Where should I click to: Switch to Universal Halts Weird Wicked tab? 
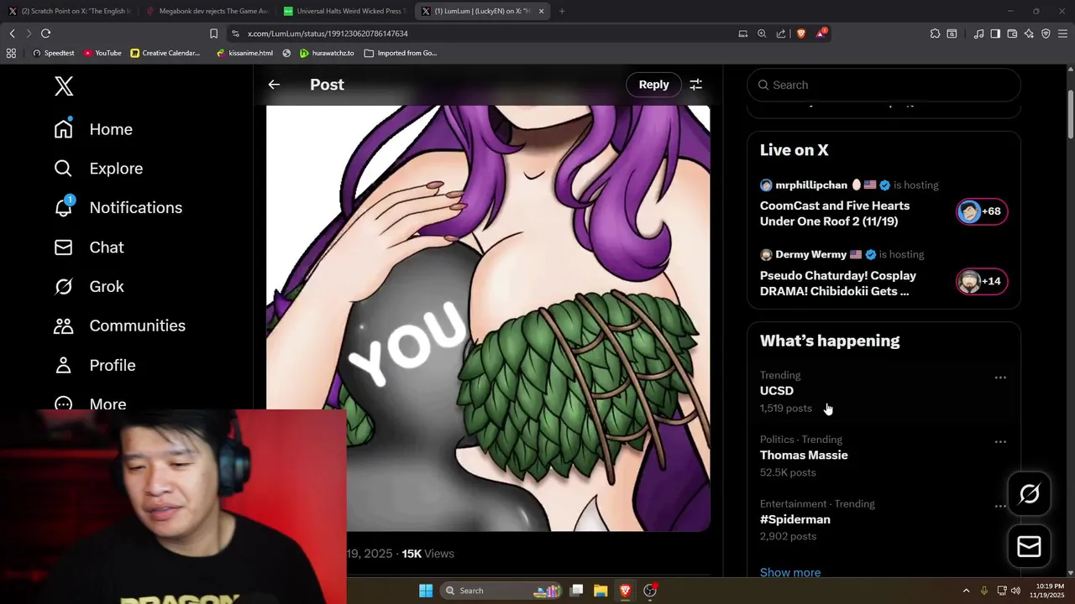(344, 11)
